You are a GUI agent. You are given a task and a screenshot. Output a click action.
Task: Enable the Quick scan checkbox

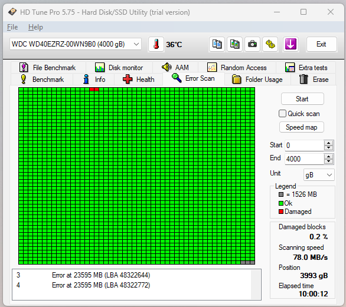(282, 114)
